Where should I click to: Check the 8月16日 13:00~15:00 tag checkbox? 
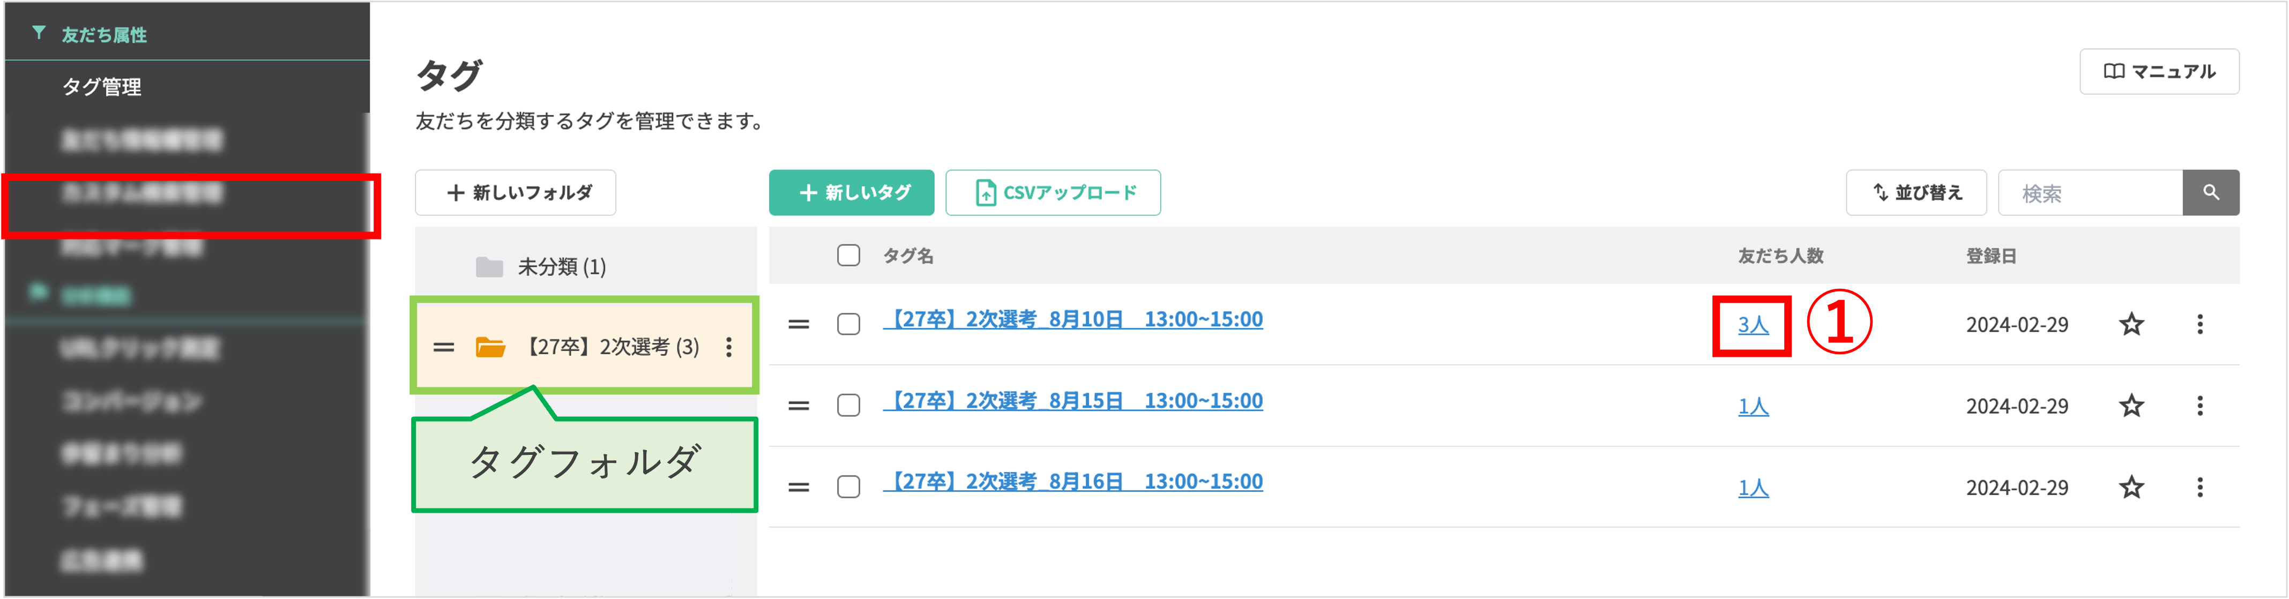(x=848, y=487)
